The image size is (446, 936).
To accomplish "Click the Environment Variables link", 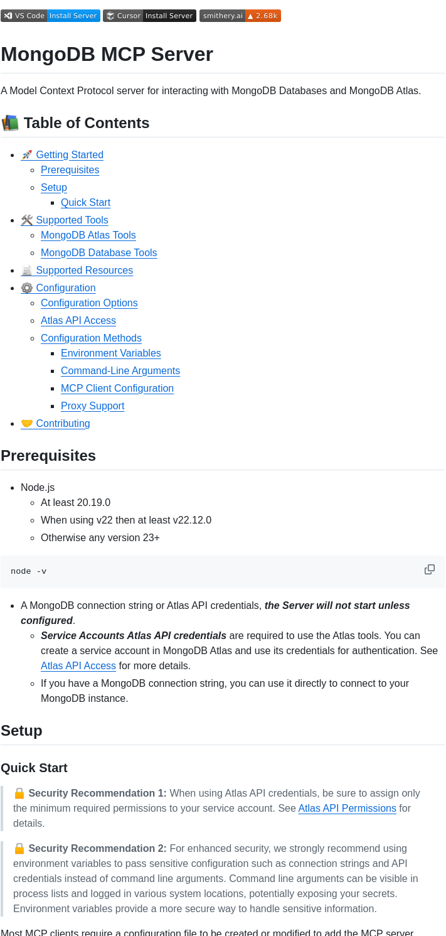I will [110, 353].
